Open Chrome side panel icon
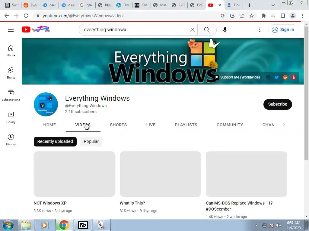Viewport: 309px width, 231px height. click(x=283, y=16)
